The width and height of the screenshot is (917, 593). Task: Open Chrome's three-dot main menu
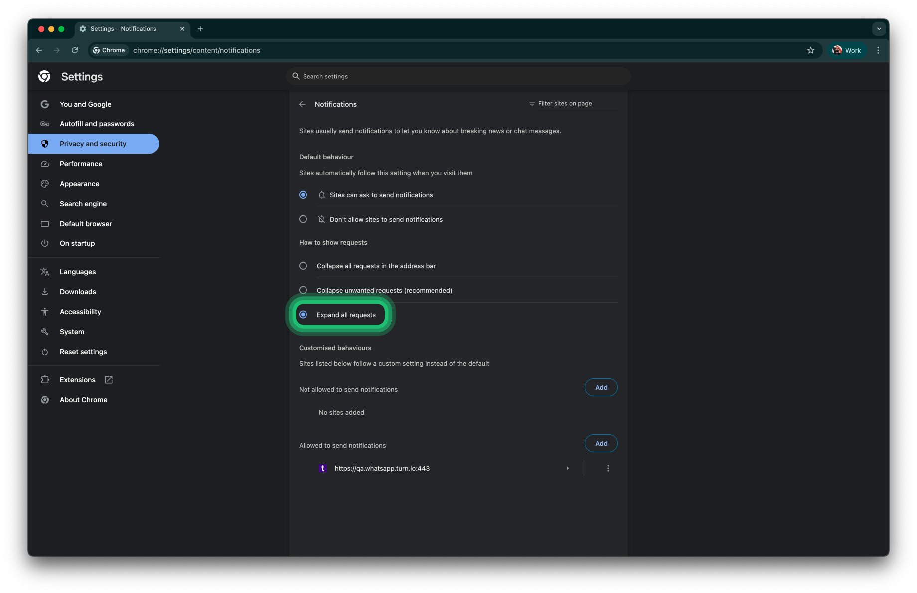[x=878, y=50]
